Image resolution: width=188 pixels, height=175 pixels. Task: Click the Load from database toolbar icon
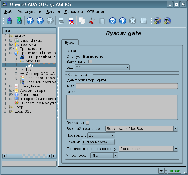(x=9, y=21)
